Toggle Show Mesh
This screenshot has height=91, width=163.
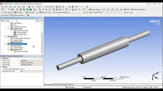tap(30, 12)
